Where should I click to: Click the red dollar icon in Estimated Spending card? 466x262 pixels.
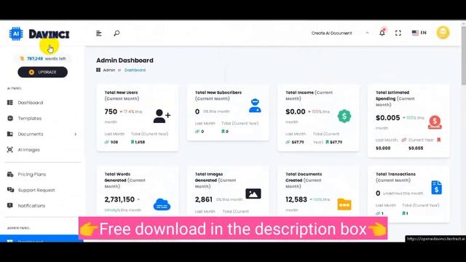(435, 122)
